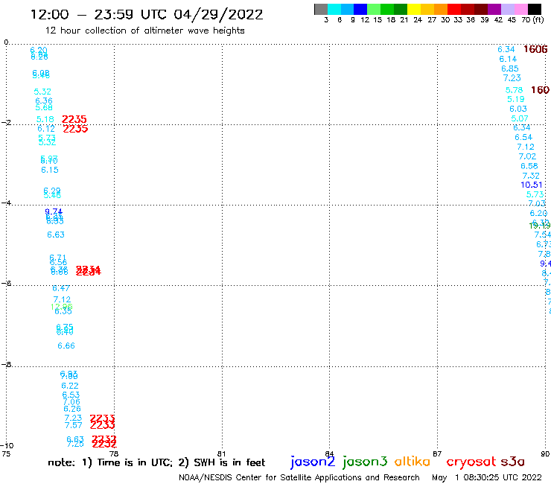Viewport: 551px width, 484px height.
Task: Pick the purple legend color swatch
Action: [x=494, y=9]
